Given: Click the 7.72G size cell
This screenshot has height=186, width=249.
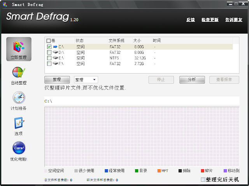Looking at the screenshot, I should [139, 64].
